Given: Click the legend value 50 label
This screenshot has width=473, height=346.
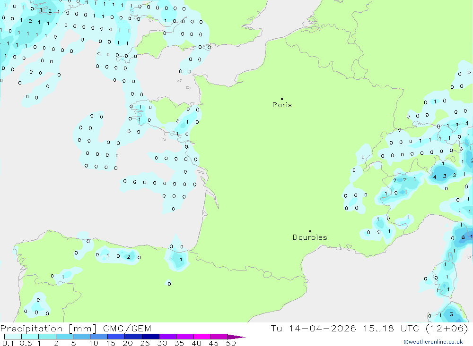Looking at the screenshot, I should click(x=231, y=343).
